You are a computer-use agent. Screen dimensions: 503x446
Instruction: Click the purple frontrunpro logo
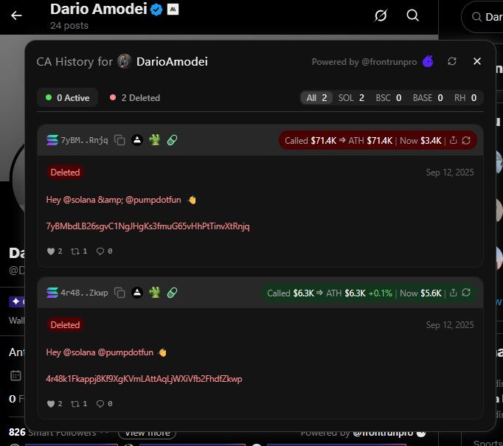(428, 61)
